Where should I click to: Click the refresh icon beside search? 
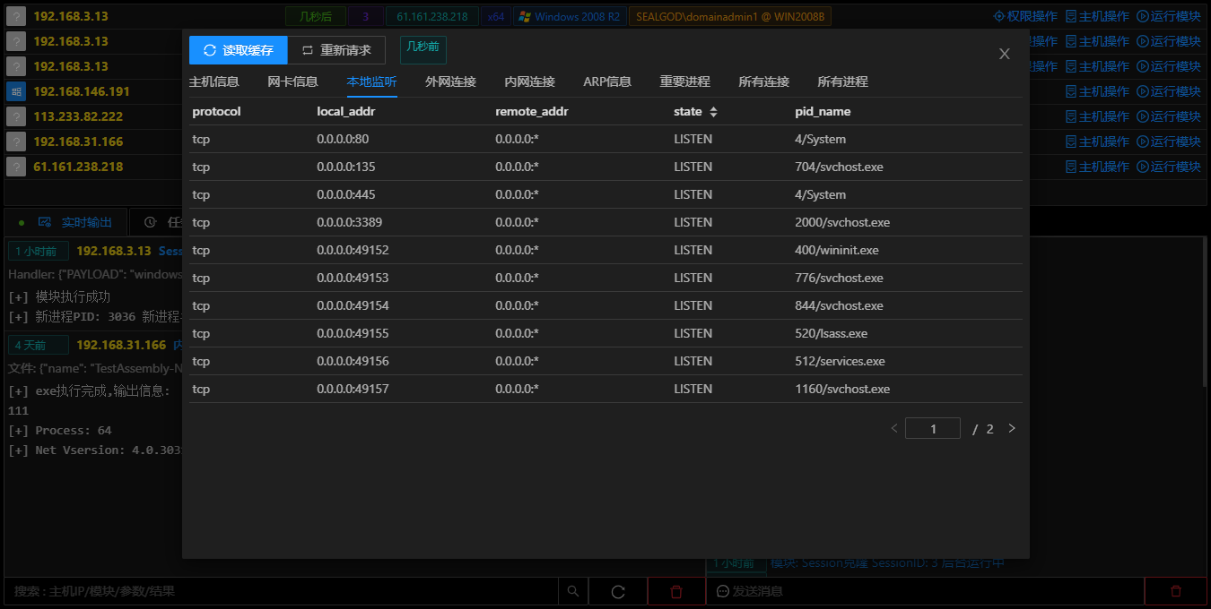coord(618,591)
